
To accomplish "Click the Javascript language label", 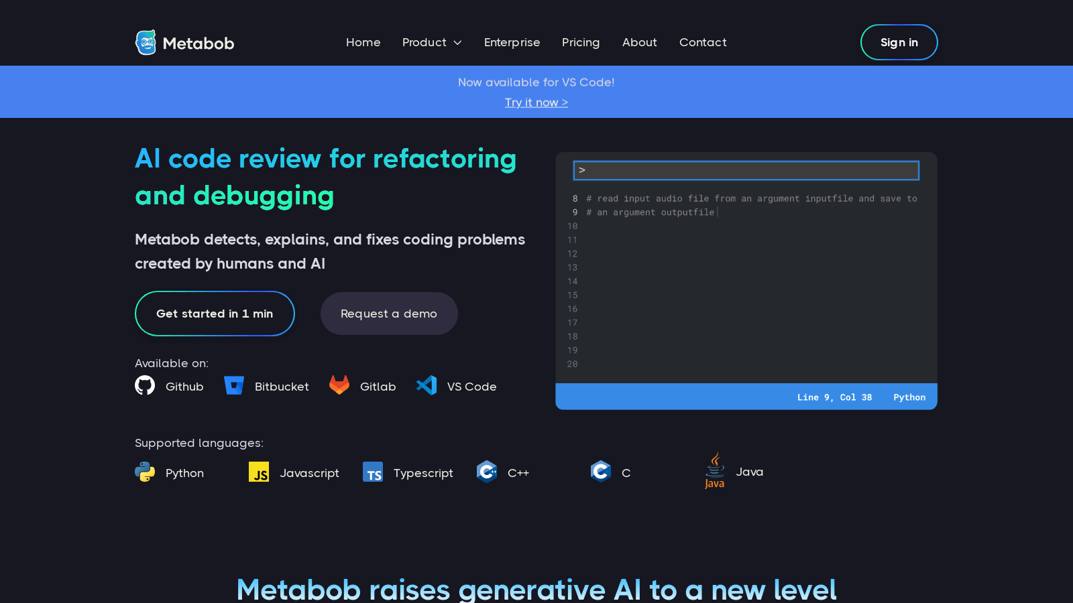I will (309, 473).
